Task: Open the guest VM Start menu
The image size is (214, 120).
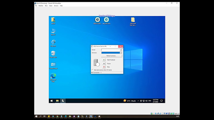Action: [x=51, y=101]
